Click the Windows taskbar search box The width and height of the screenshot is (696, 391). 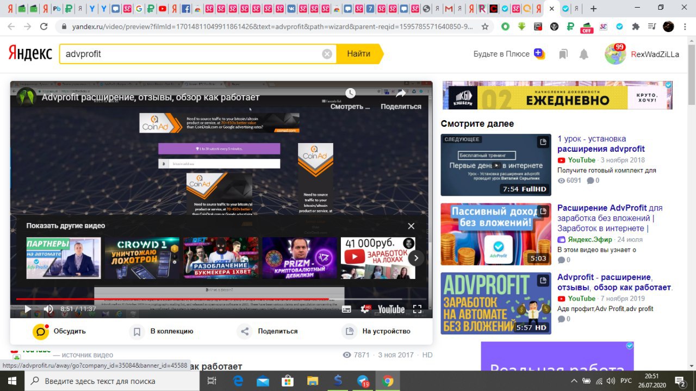(x=111, y=381)
